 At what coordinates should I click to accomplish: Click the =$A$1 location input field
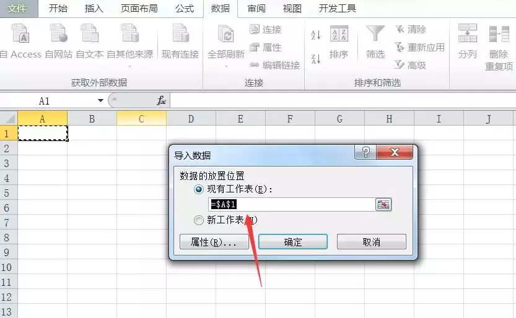click(292, 204)
